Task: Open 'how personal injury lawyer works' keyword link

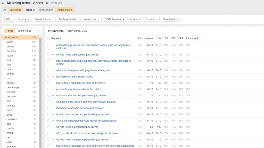Action: [74, 77]
